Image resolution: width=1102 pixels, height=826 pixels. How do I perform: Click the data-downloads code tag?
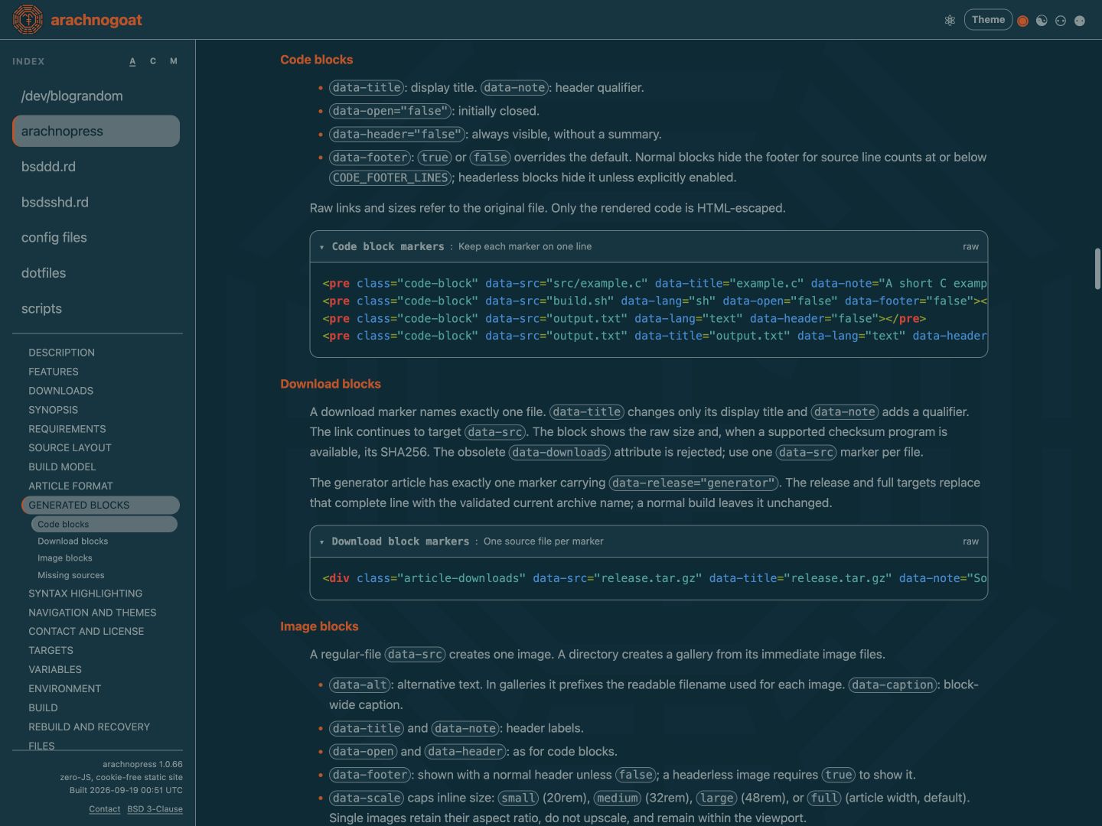coord(559,452)
